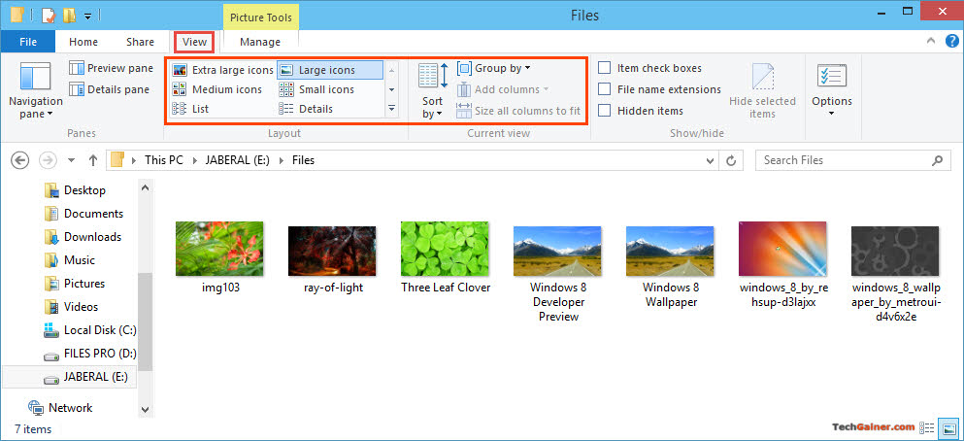The image size is (964, 441).
Task: Pick Small icons layout
Action: click(x=316, y=89)
